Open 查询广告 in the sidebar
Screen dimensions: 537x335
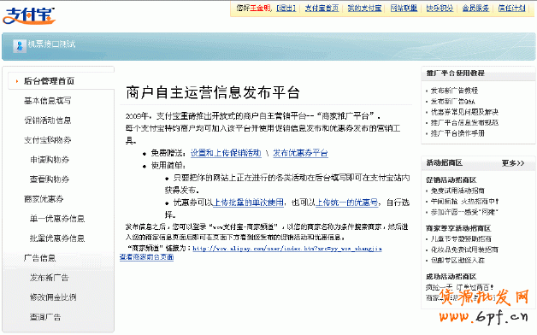pos(45,317)
